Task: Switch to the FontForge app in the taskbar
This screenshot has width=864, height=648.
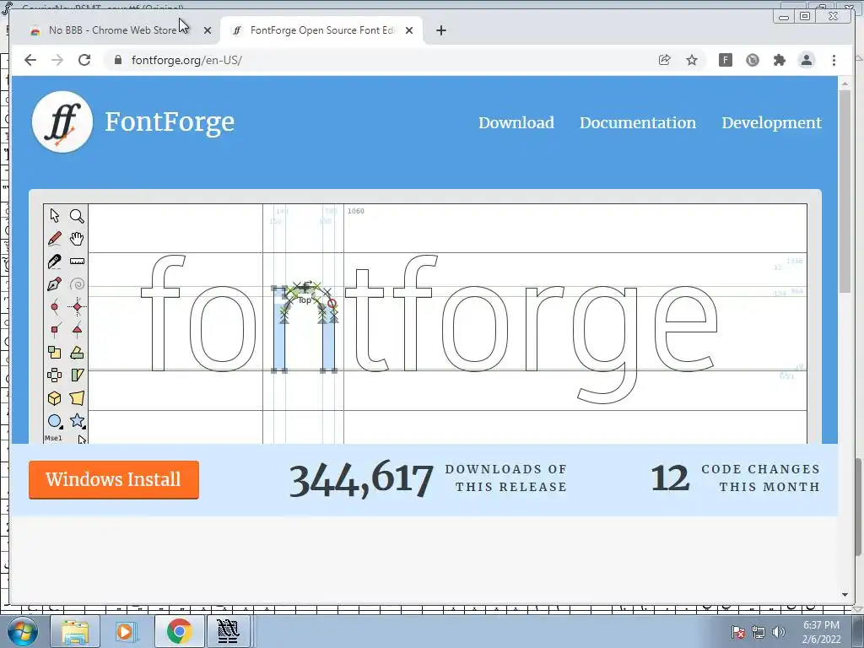Action: click(x=228, y=631)
